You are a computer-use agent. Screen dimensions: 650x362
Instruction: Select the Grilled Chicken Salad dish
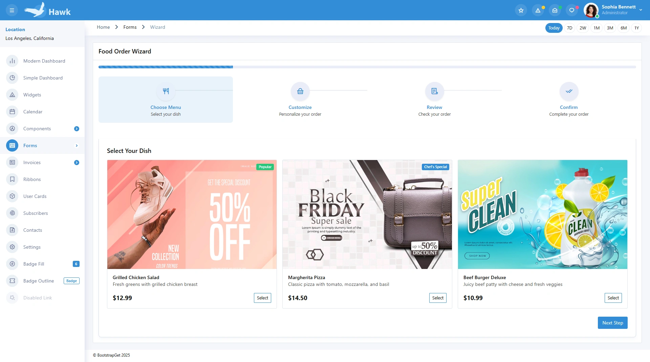(262, 298)
